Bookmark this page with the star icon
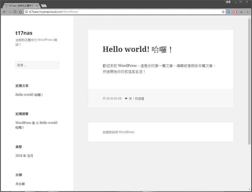The width and height of the screenshot is (252, 192). [223, 12]
